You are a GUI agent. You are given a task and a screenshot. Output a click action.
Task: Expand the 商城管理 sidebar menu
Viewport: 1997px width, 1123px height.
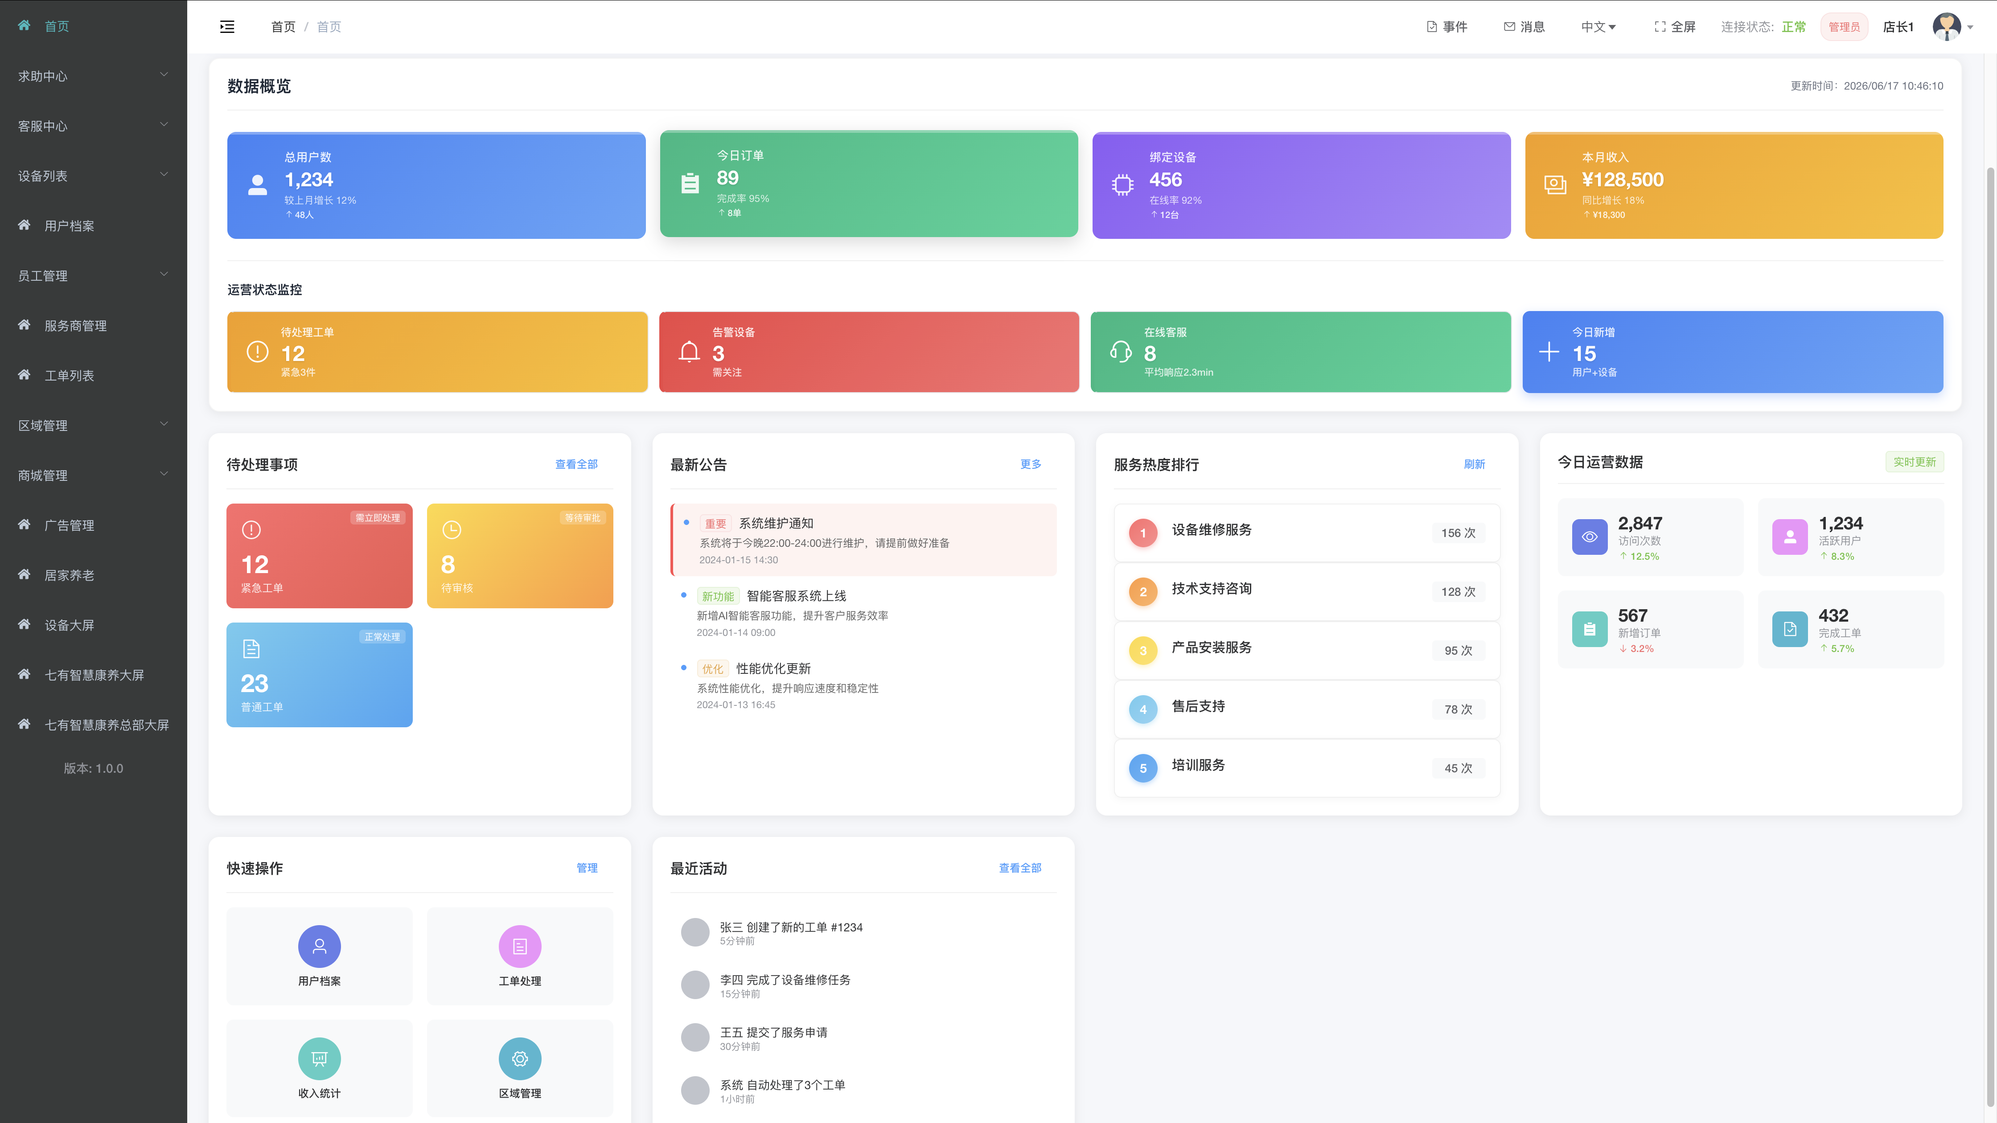point(93,475)
